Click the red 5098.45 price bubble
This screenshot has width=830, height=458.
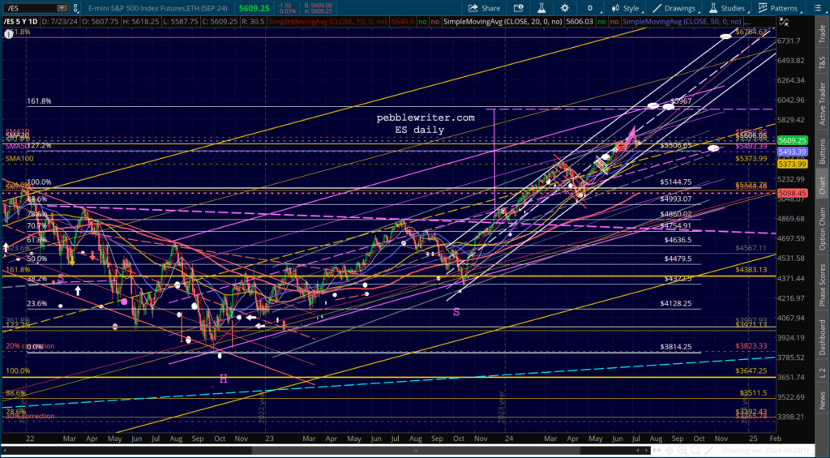792,193
